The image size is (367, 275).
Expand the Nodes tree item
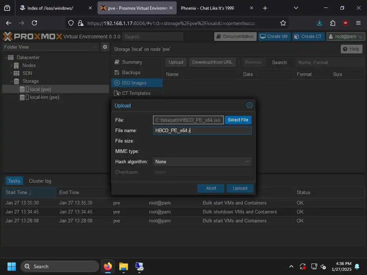coord(11,66)
